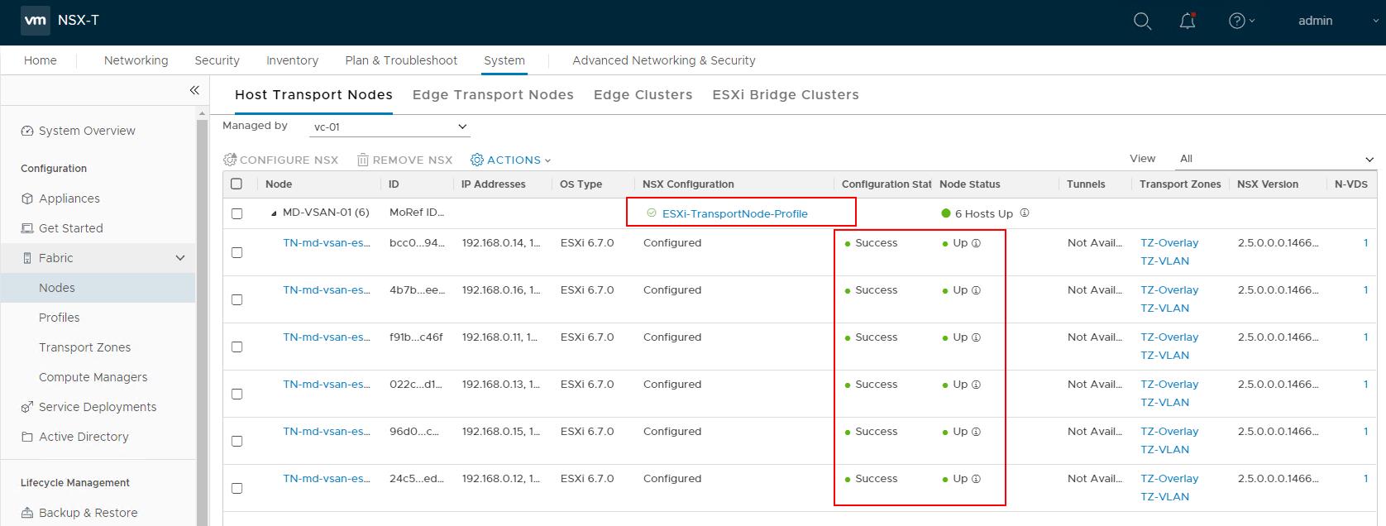Check the MD-VSAN-01 cluster checkbox

(x=237, y=213)
